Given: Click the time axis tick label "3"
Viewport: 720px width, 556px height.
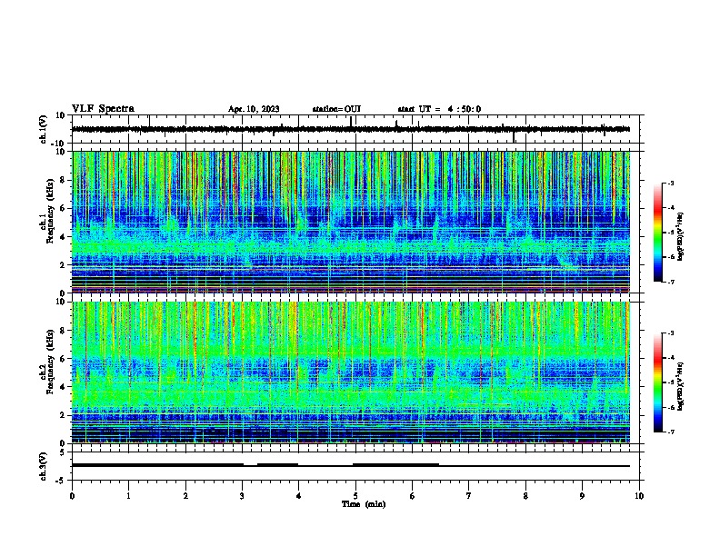Looking at the screenshot, I should pyautogui.click(x=242, y=495).
